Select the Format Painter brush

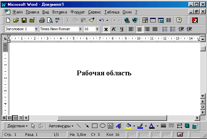point(92,20)
